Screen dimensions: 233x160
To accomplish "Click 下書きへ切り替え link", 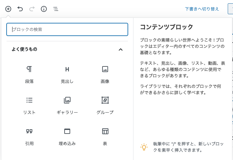I will (202, 9).
